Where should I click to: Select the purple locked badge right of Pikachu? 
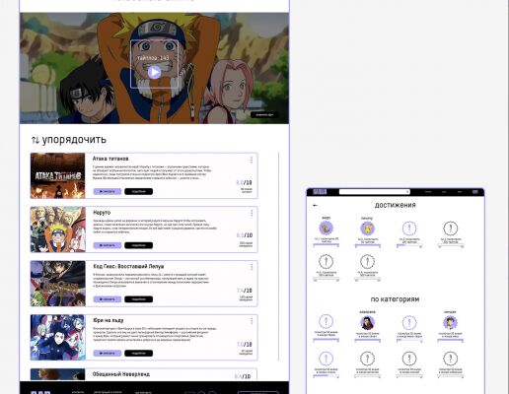tap(409, 229)
